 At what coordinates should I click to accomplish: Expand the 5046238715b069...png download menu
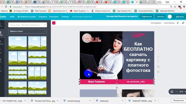tap(155, 101)
